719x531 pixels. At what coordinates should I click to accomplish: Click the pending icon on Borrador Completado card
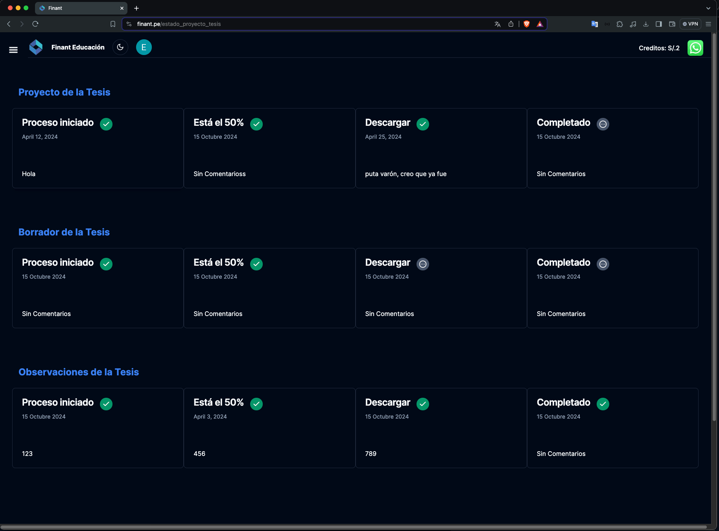603,264
